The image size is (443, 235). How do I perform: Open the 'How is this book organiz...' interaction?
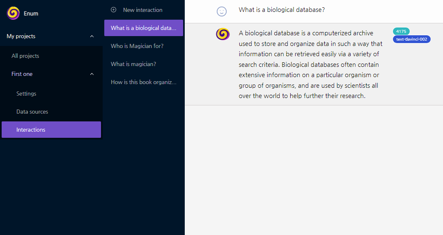coord(143,82)
